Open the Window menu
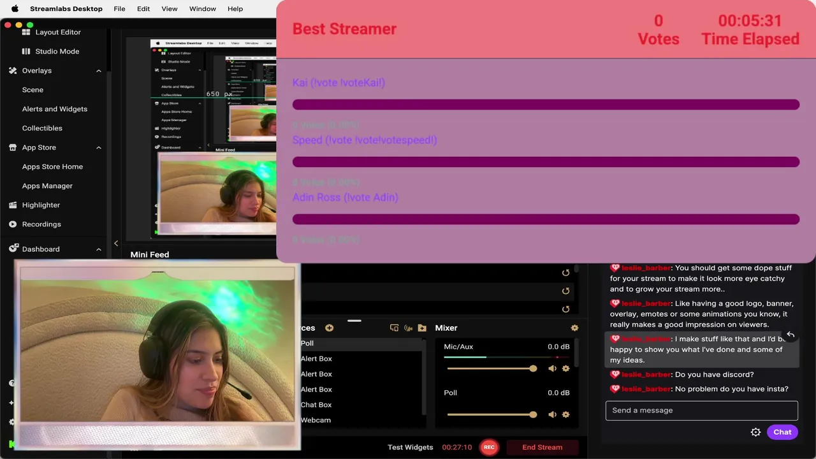The image size is (816, 459). click(203, 9)
